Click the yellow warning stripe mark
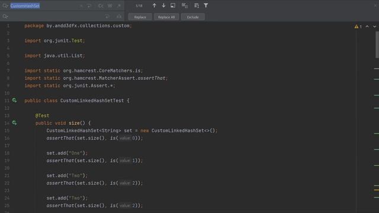 coord(377,190)
